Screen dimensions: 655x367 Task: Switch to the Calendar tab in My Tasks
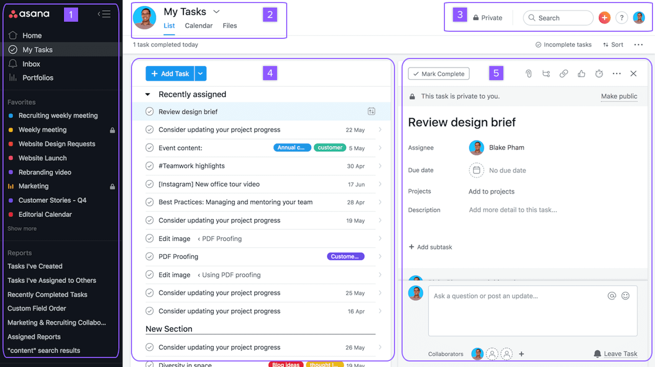(198, 25)
